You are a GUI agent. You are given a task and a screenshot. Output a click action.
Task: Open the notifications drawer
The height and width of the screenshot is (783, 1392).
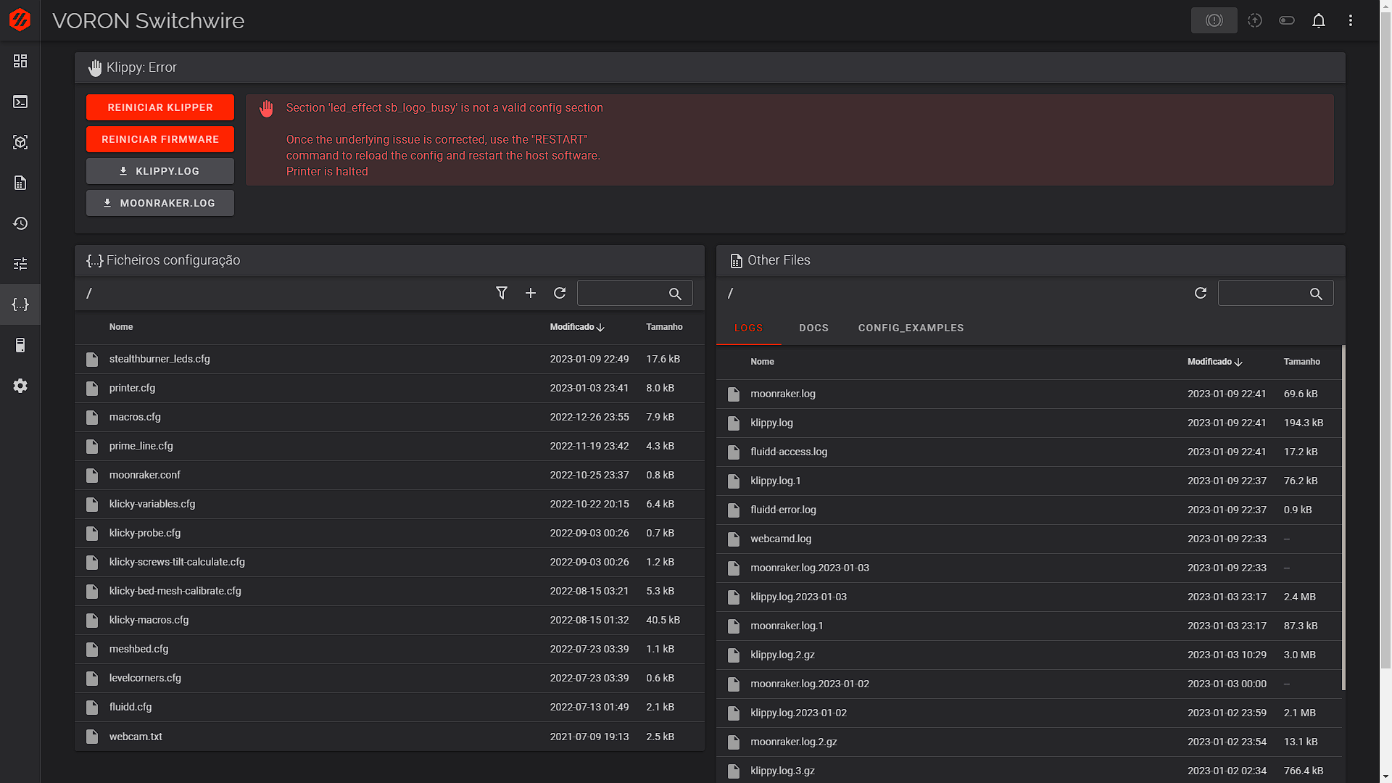pyautogui.click(x=1319, y=20)
